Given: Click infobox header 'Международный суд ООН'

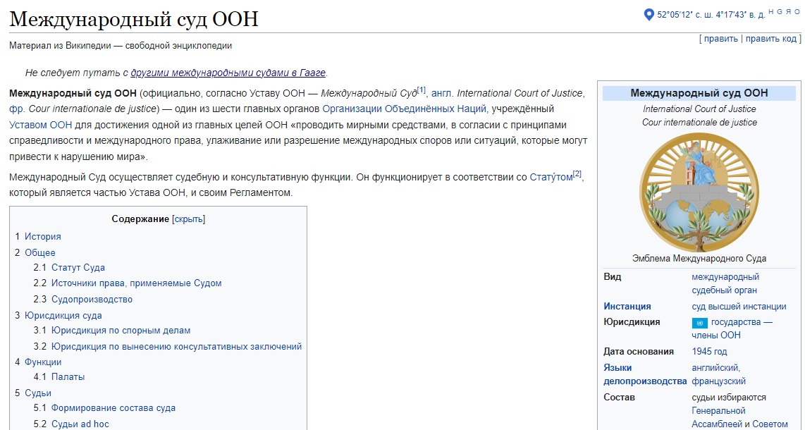Looking at the screenshot, I should coord(699,93).
